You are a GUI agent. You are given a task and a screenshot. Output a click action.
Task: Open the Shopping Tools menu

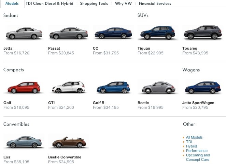94,3
